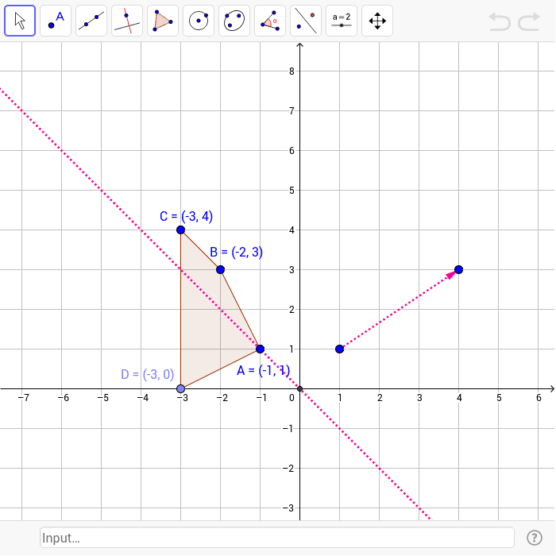
Task: Click the x-axis label −7
Action: [x=24, y=398]
